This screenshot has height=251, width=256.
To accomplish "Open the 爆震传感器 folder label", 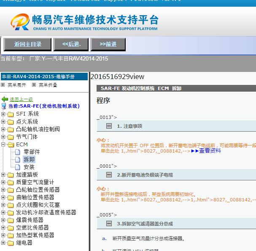I will (30, 220).
